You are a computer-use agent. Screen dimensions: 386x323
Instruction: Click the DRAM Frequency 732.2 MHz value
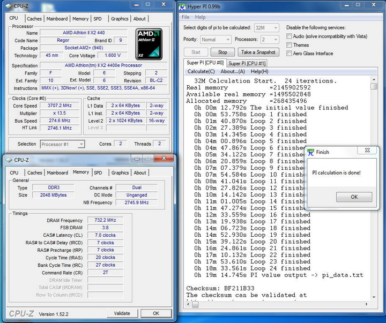pyautogui.click(x=105, y=220)
